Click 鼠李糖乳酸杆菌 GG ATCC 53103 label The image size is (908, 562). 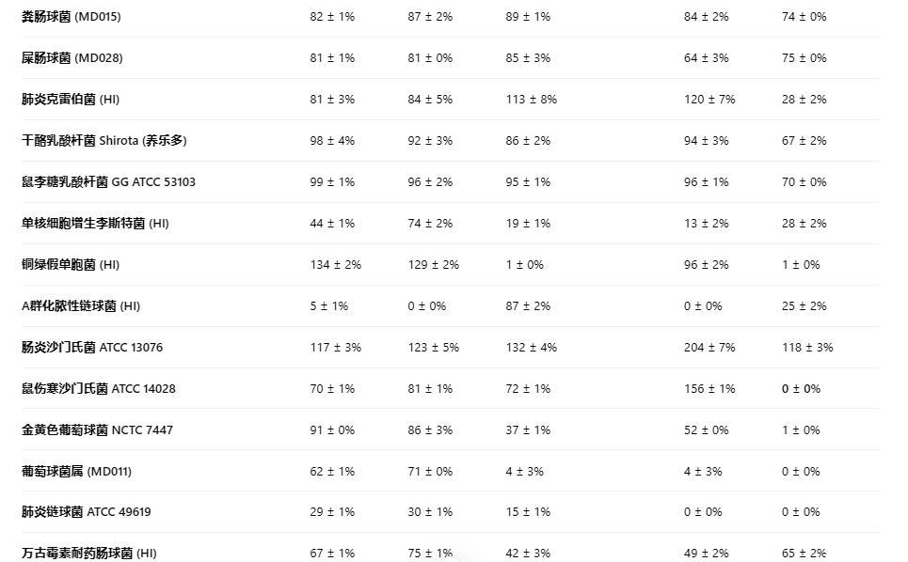[108, 182]
